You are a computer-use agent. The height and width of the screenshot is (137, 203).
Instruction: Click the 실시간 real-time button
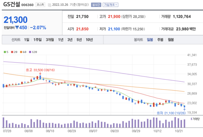point(96,5)
